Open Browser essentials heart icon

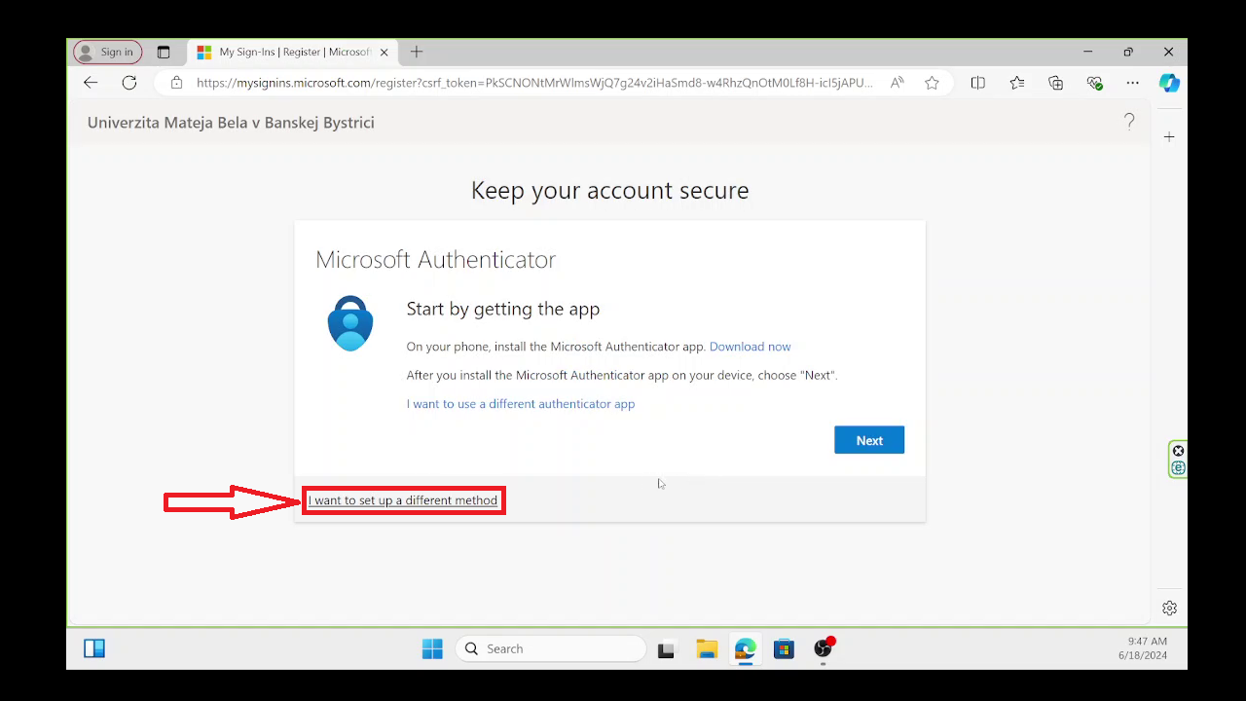(1094, 83)
